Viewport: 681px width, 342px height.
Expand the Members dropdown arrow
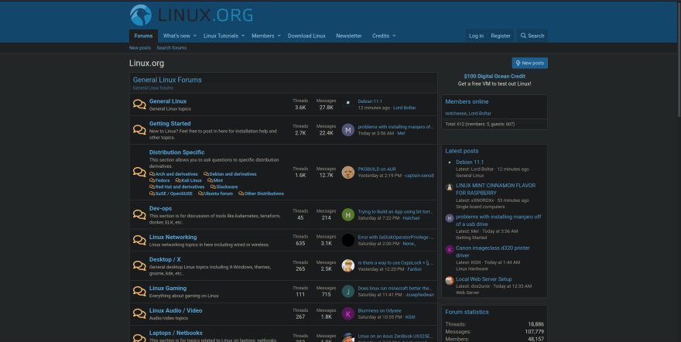pos(279,36)
